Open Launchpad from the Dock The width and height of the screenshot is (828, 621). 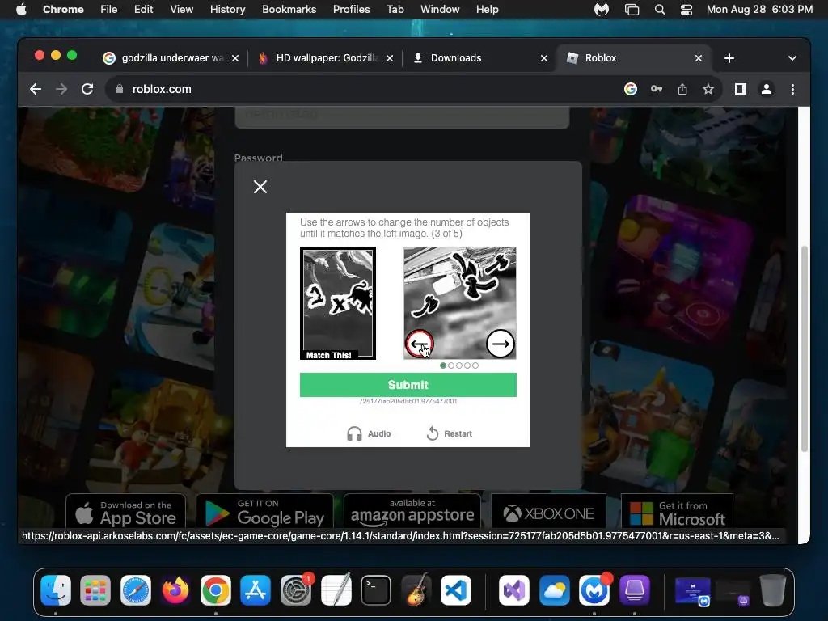[95, 590]
